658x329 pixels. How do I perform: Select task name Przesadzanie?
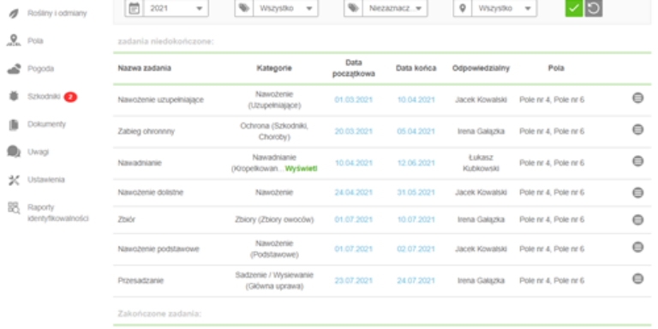click(x=141, y=280)
